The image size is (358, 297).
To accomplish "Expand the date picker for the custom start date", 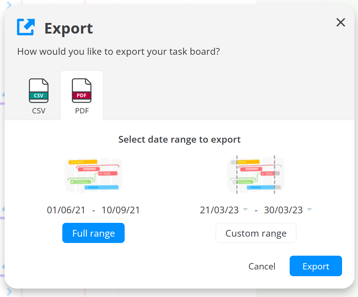I will [246, 210].
